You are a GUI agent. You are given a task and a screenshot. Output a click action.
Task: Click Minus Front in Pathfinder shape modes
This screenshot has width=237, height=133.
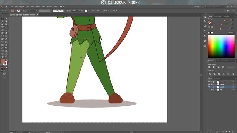click(214, 67)
